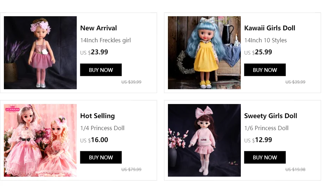
Task: Open the Kawaii Girls Doll title
Action: pyautogui.click(x=270, y=28)
